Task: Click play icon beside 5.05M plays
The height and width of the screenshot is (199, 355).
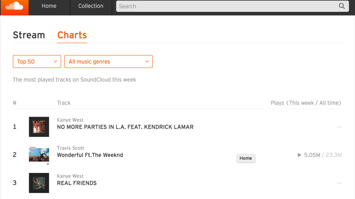Action: 300,155
